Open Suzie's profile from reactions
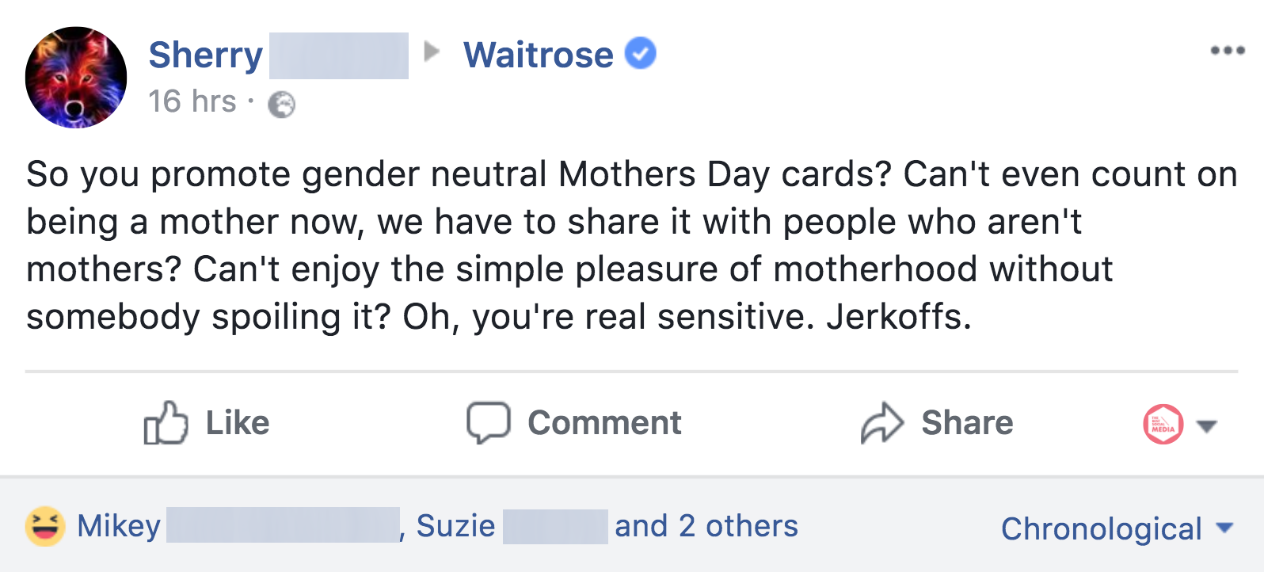This screenshot has height=572, width=1264. 456,526
